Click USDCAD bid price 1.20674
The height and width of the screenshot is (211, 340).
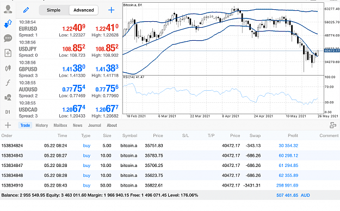[x=74, y=109]
